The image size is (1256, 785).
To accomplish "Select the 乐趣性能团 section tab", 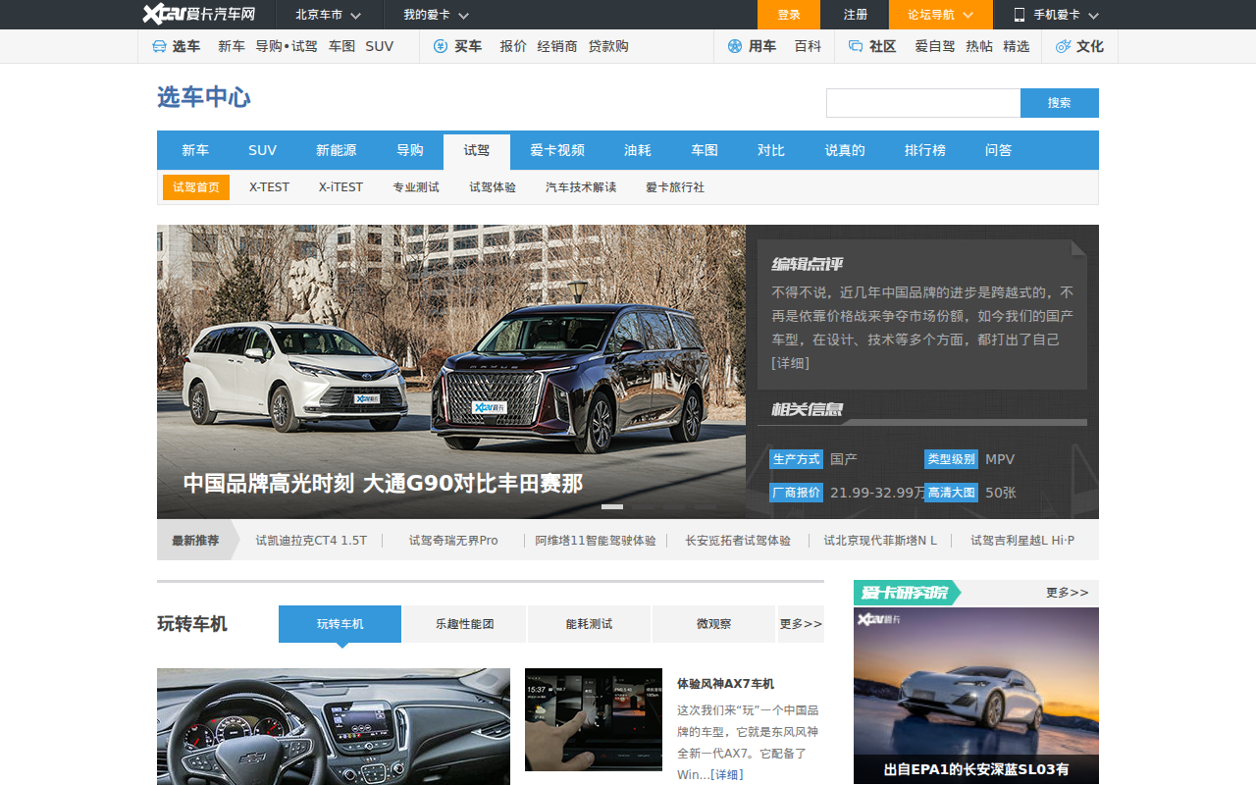I will [x=464, y=624].
